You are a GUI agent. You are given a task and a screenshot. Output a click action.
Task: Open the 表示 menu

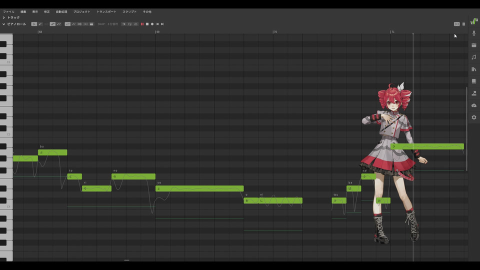tap(35, 11)
